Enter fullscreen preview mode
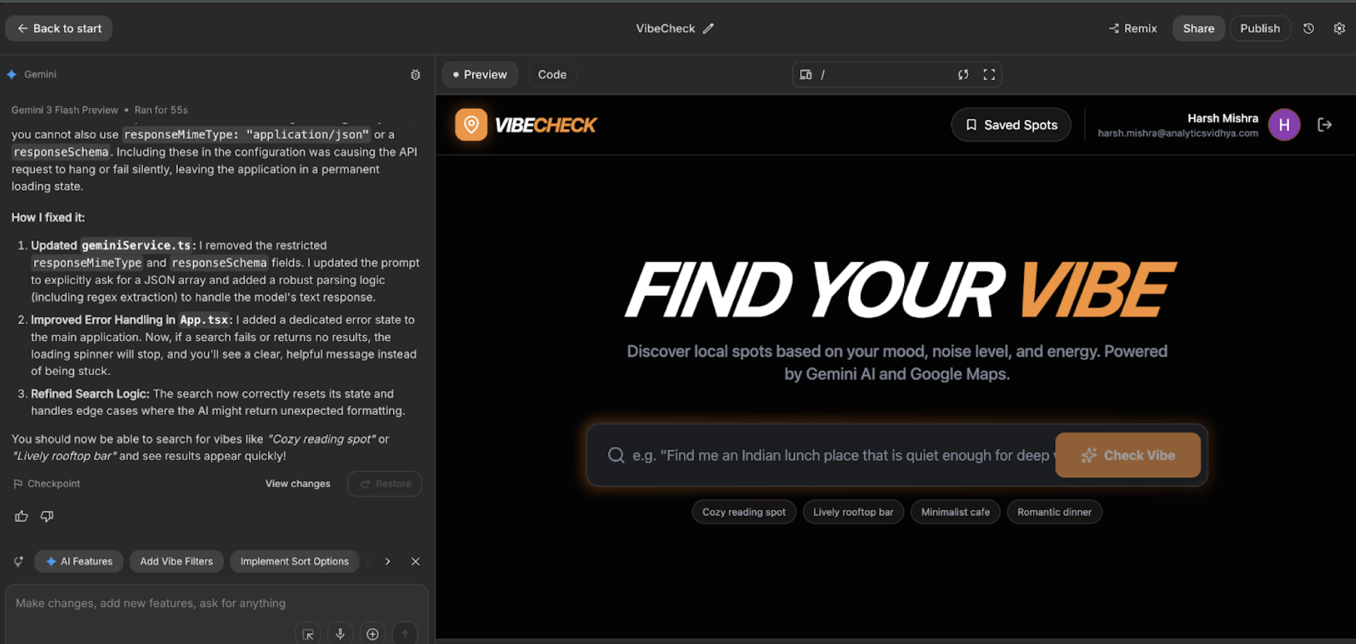The width and height of the screenshot is (1356, 644). (989, 75)
